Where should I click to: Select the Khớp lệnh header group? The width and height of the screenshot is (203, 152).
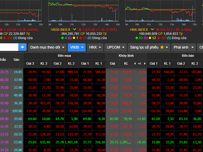click(x=126, y=55)
